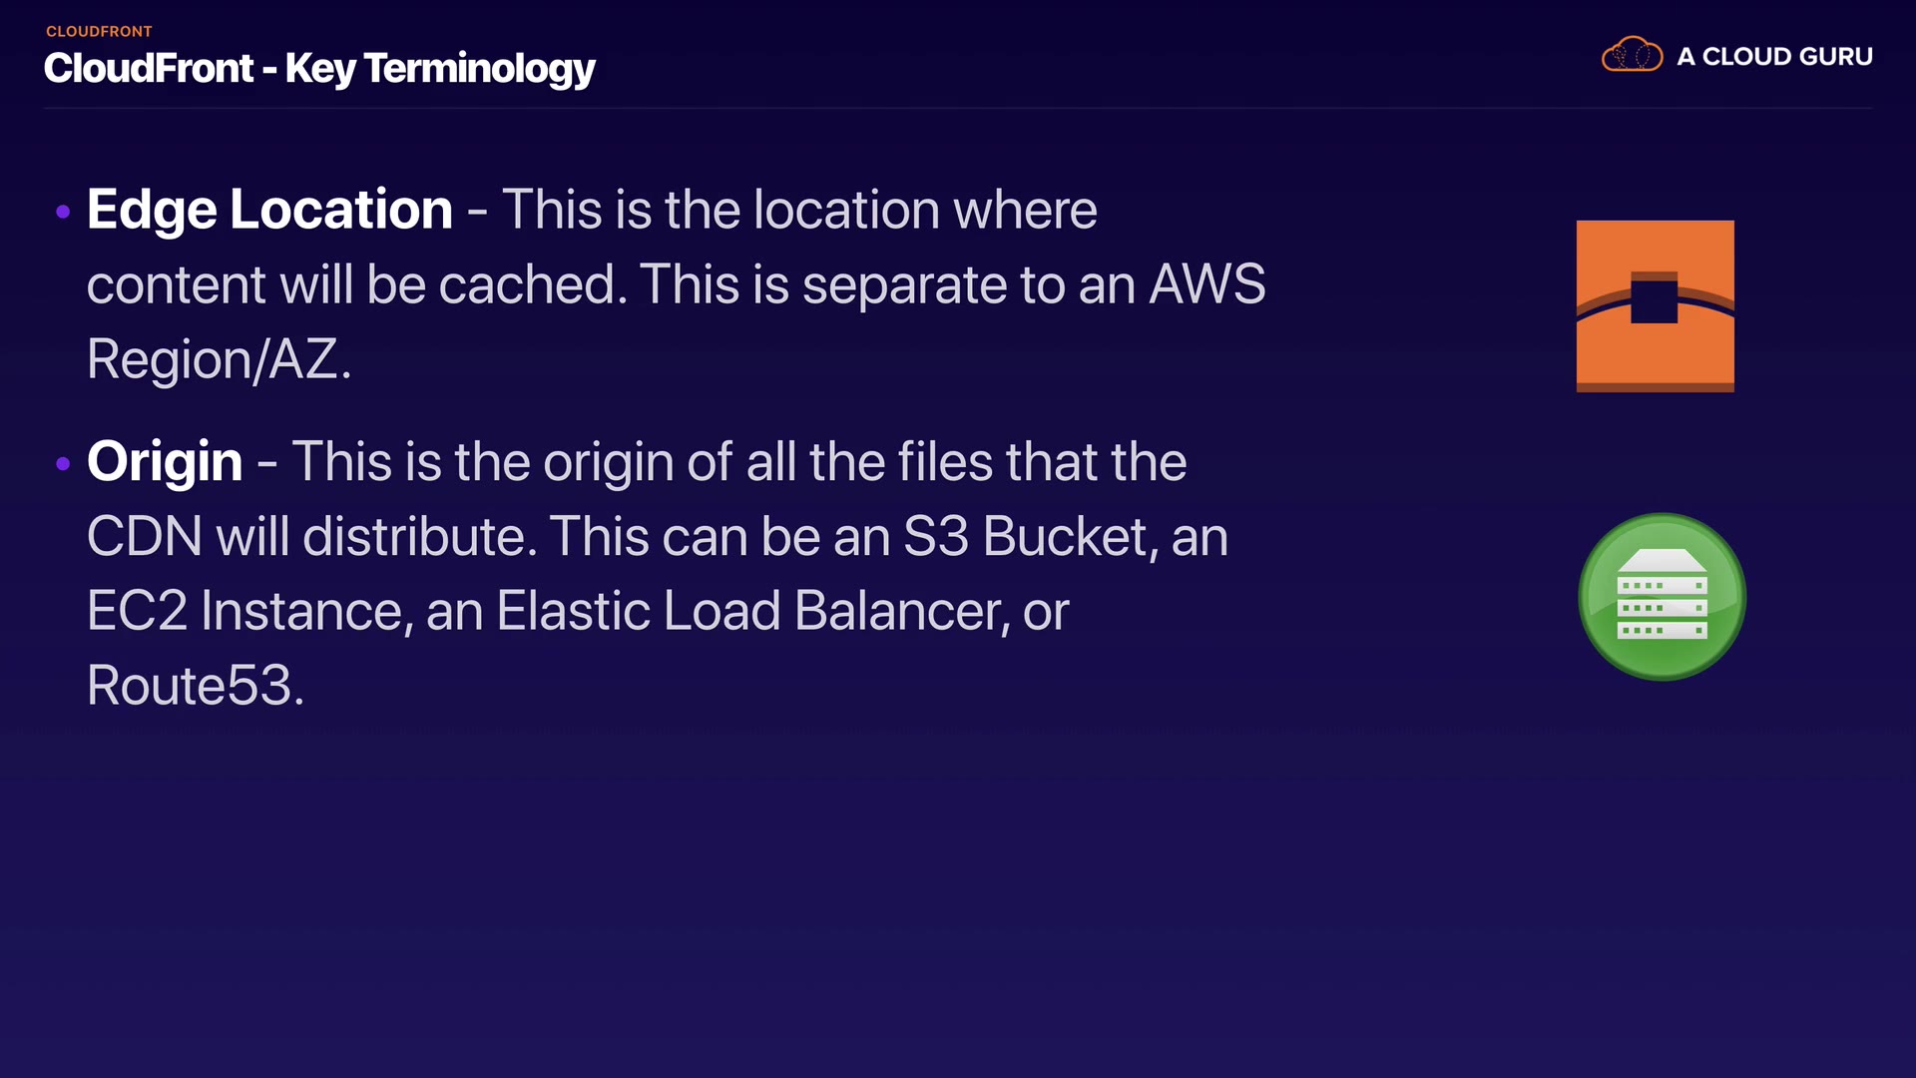Click the purple bullet beside Edge Location
Screen dimensions: 1916x1078
click(63, 212)
